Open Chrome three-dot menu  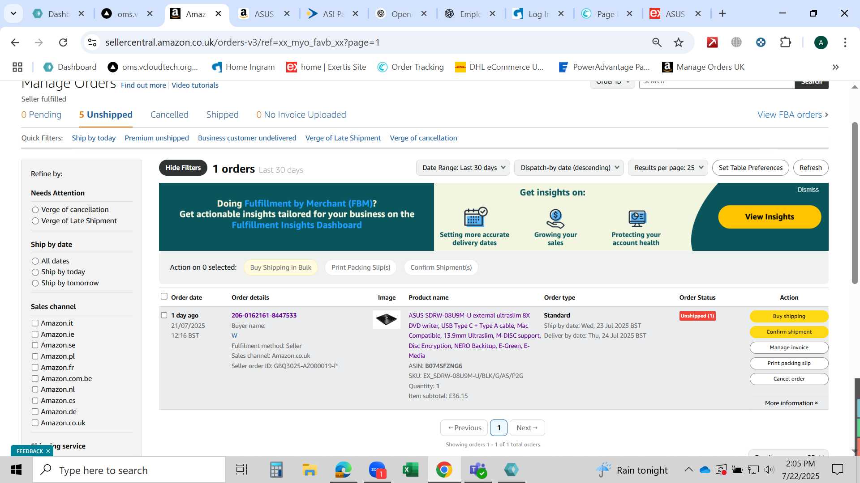pos(845,42)
